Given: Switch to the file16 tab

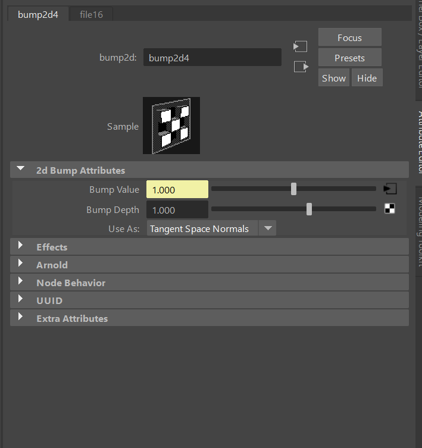Looking at the screenshot, I should coord(91,14).
